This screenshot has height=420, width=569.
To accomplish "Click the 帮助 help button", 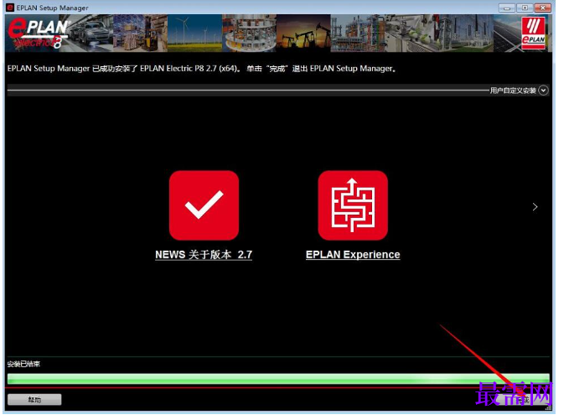I will [34, 399].
